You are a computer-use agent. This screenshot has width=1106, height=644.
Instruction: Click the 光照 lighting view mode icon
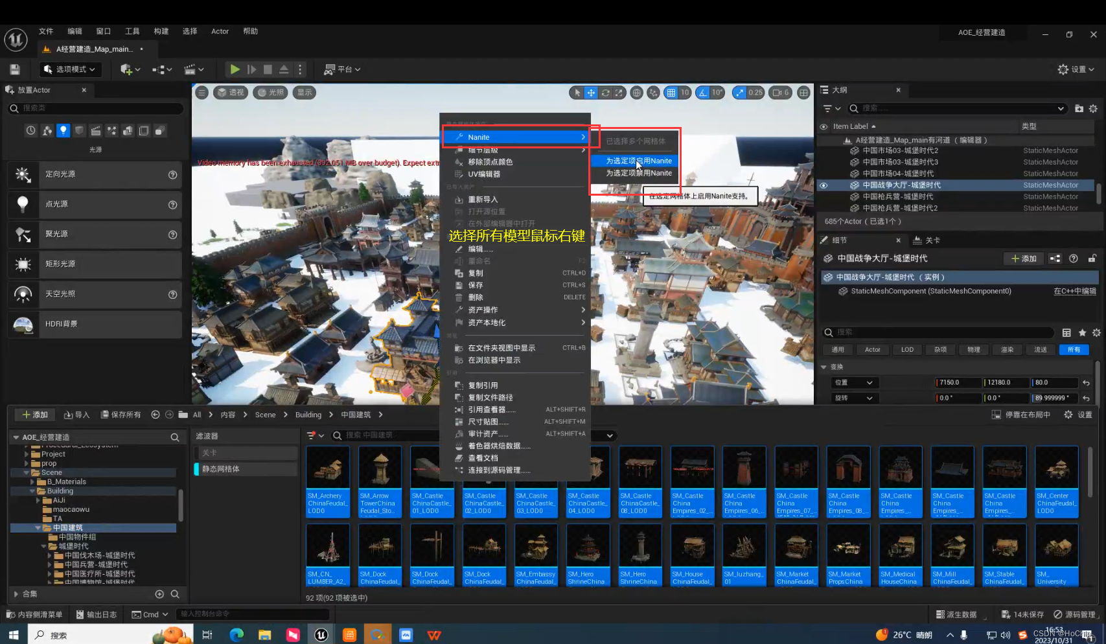click(x=271, y=92)
